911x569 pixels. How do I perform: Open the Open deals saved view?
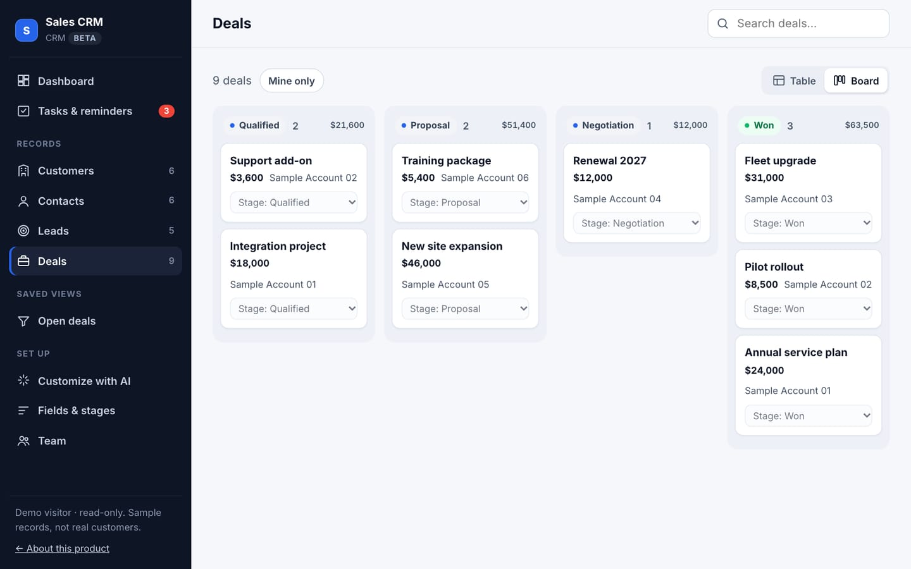(x=96, y=321)
